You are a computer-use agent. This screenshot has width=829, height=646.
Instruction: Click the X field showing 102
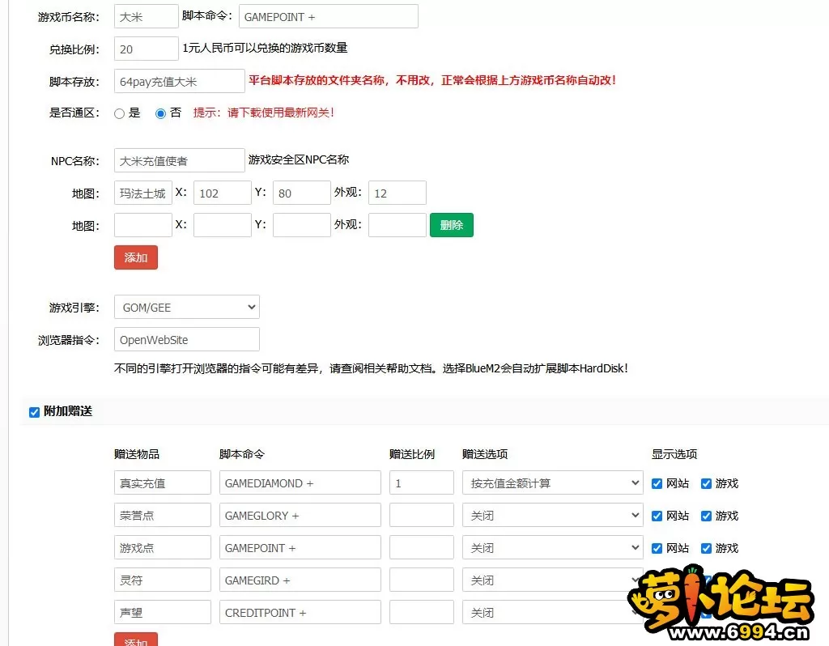tap(223, 193)
